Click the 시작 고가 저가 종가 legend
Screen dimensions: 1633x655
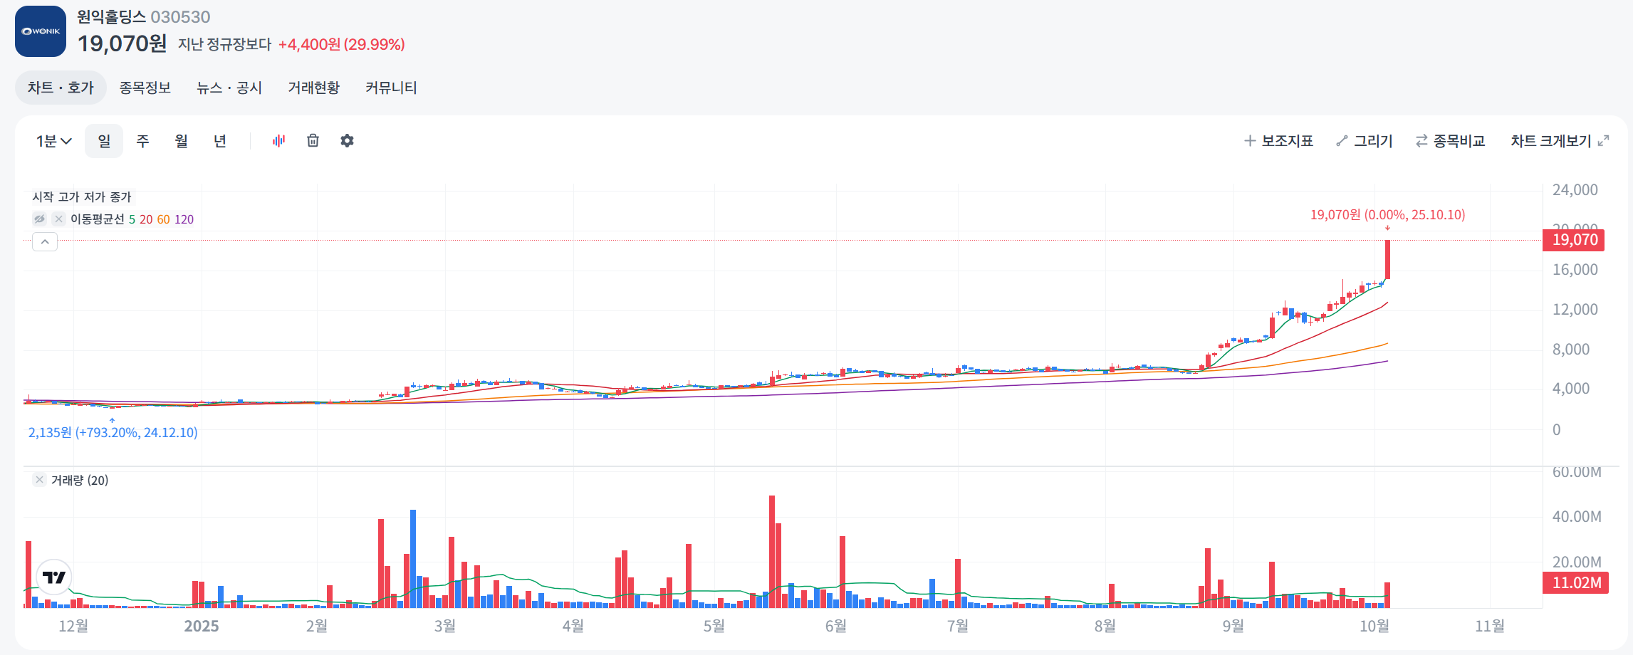click(82, 197)
